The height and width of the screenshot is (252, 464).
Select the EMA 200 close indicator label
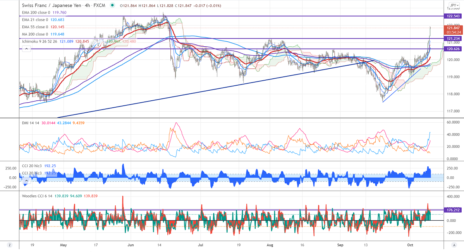[35, 13]
